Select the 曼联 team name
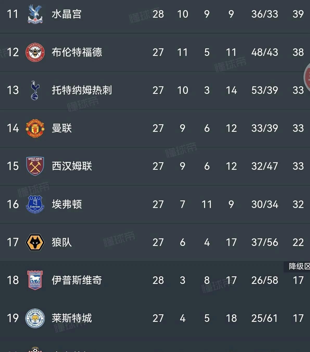This screenshot has width=310, height=352. [62, 128]
